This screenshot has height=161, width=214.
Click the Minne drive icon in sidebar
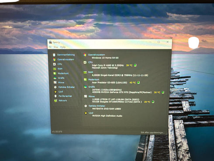point(55,83)
